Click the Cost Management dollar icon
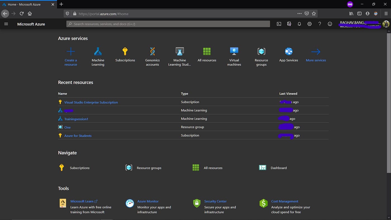Viewport: 391px width, 220px height. coord(264,203)
